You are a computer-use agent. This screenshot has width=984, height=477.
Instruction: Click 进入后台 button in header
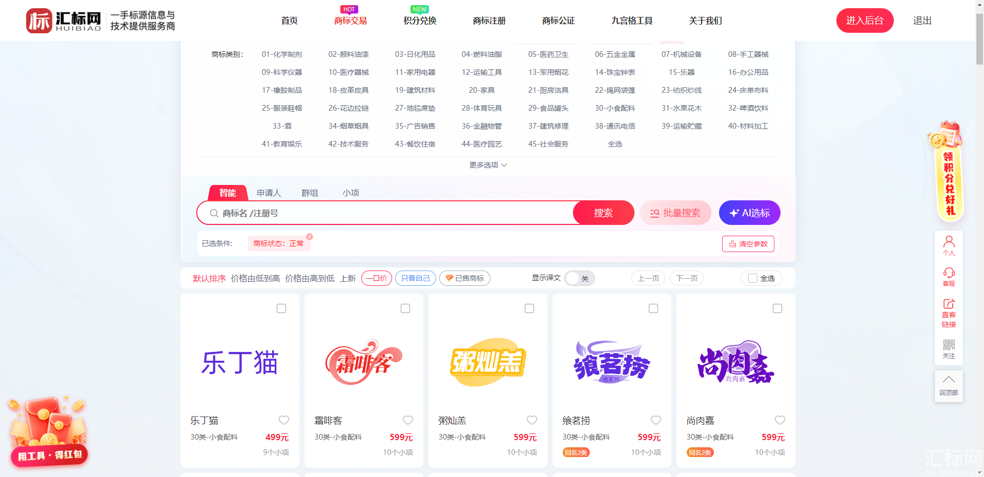tap(865, 20)
